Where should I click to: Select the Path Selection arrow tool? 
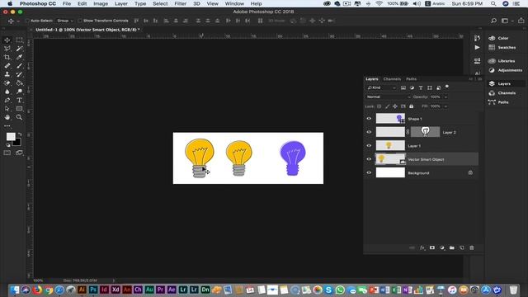point(7,109)
